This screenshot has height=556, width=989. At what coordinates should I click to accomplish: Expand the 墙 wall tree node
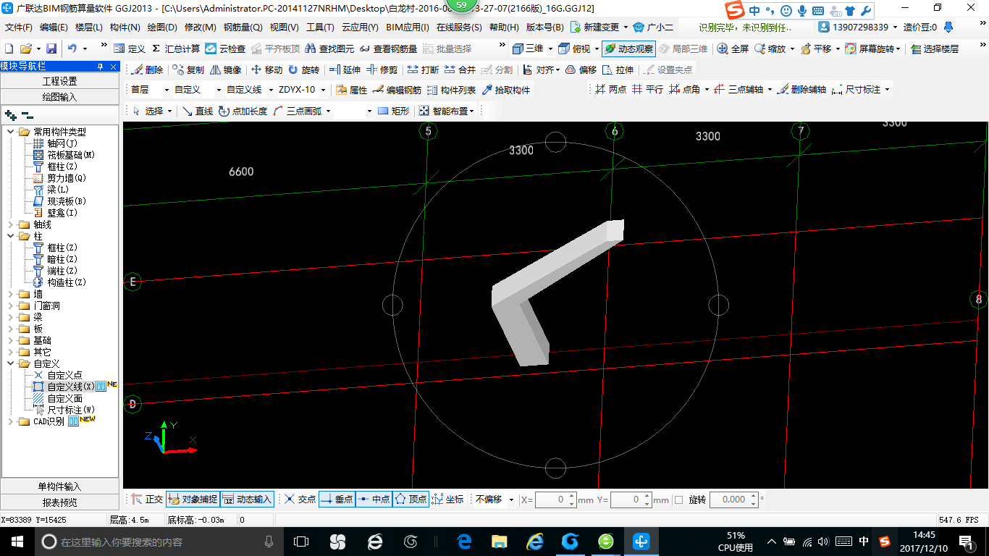[11, 294]
